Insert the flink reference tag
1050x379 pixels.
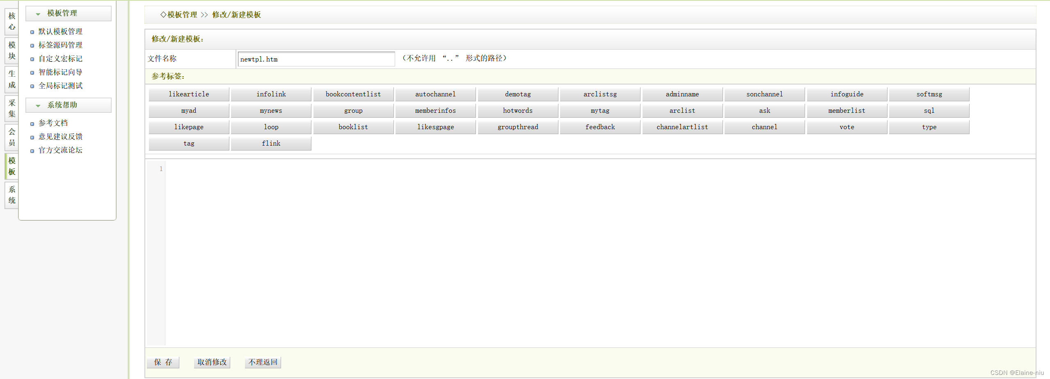click(271, 144)
